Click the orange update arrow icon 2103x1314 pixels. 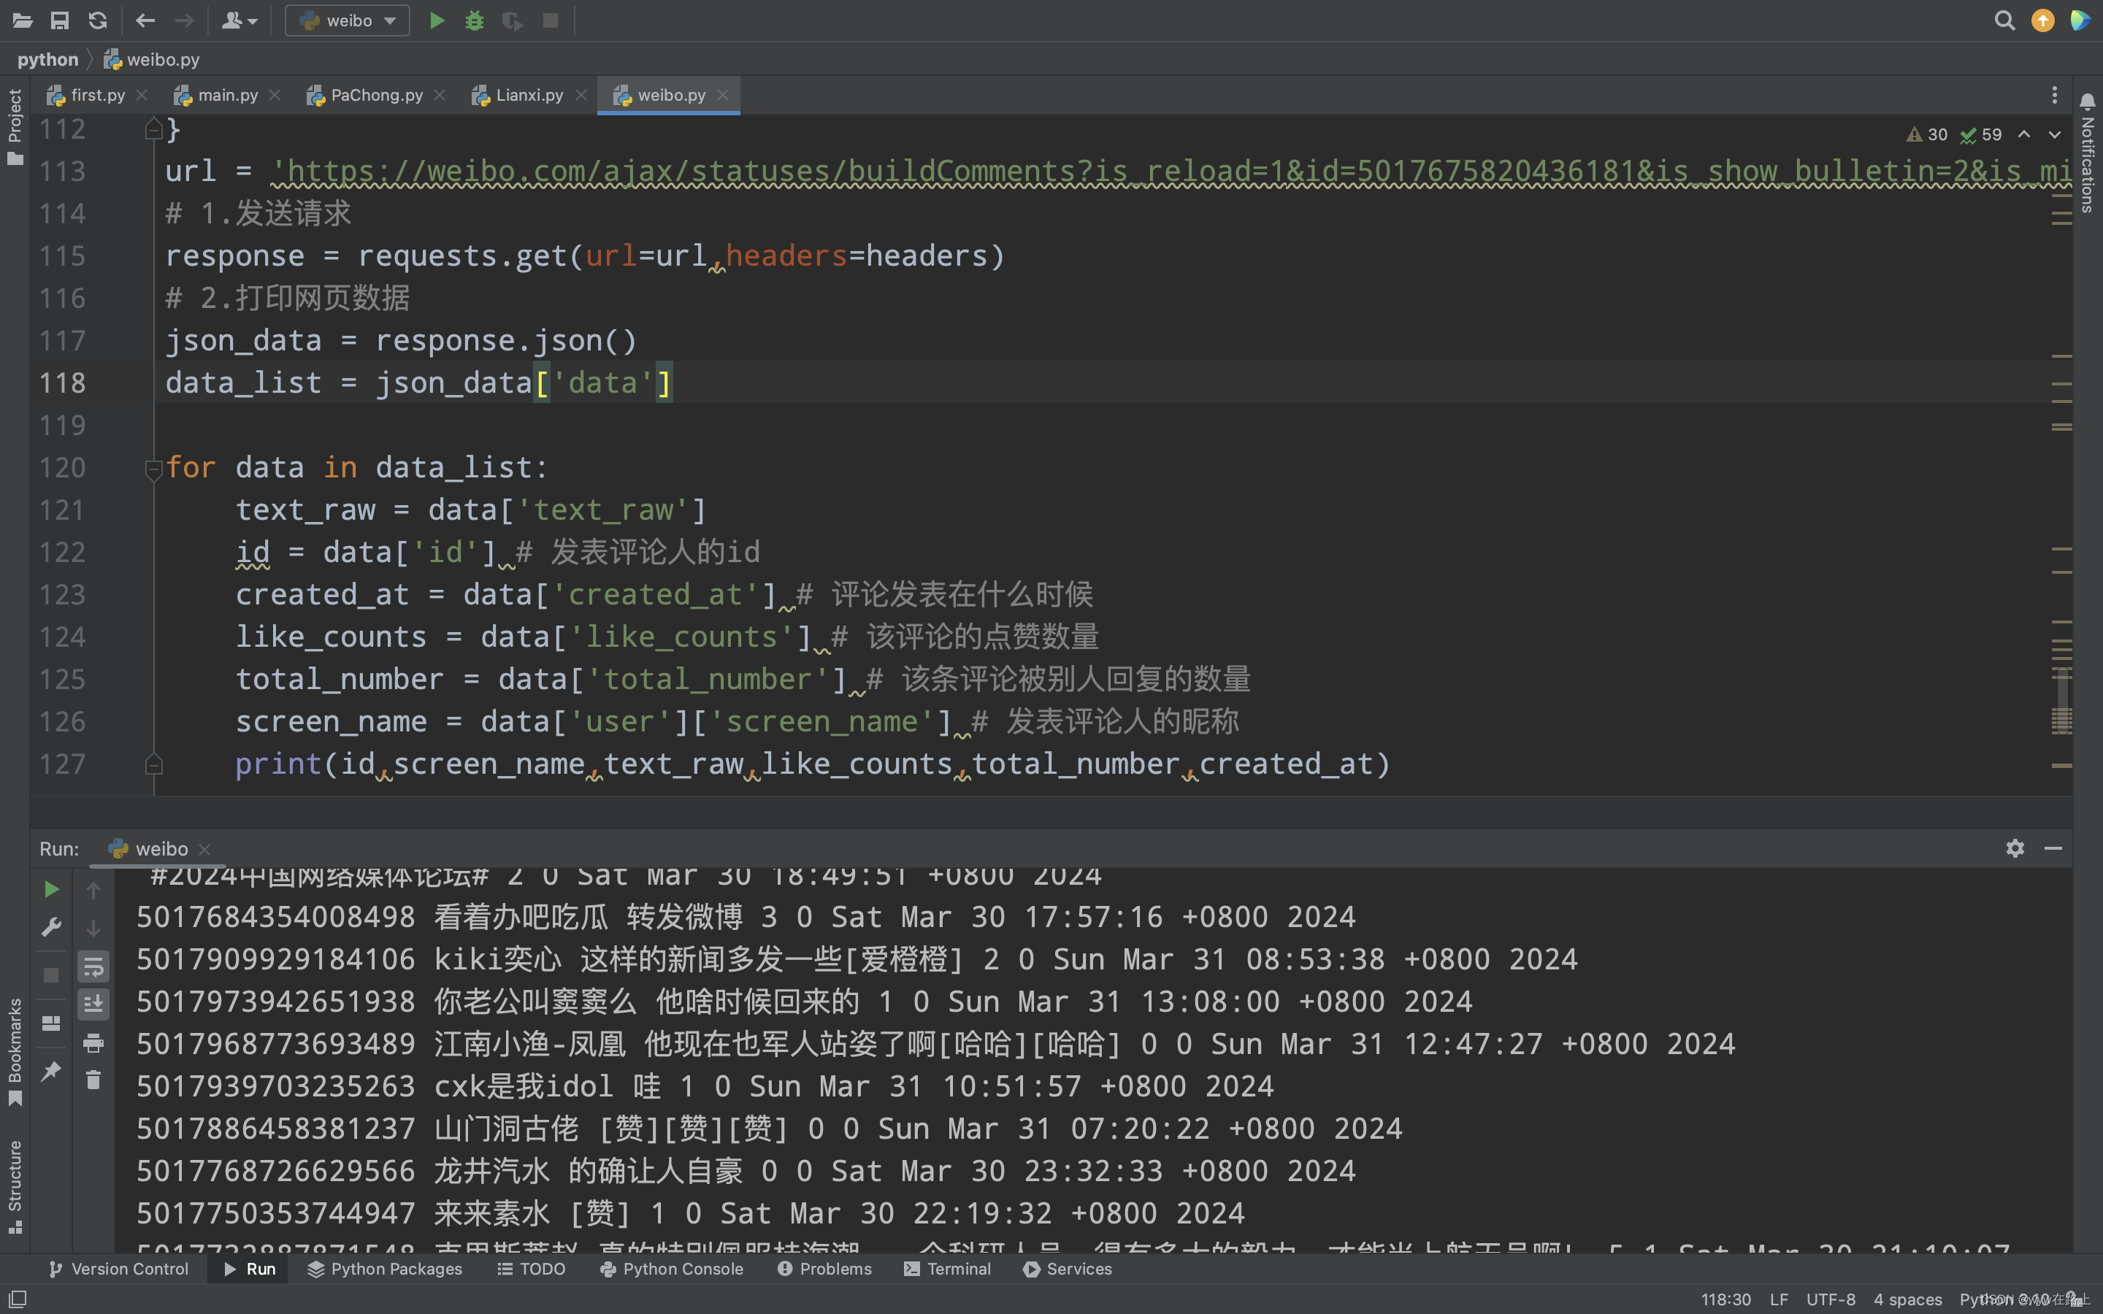coord(2043,20)
